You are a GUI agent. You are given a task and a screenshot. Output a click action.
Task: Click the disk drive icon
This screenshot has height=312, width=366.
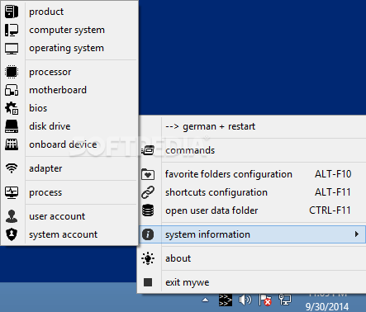pyautogui.click(x=12, y=126)
